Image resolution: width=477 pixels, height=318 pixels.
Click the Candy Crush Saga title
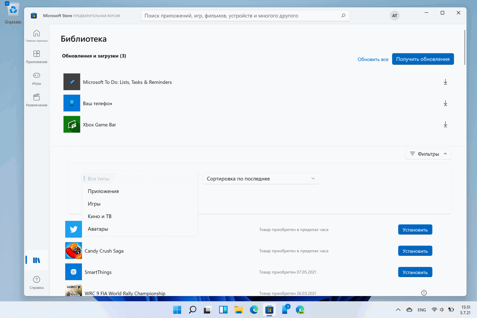click(x=104, y=251)
